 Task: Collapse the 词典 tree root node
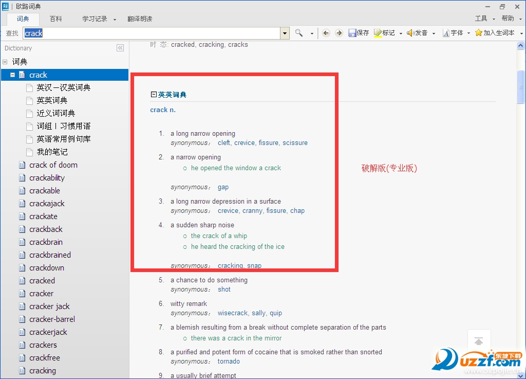coord(5,62)
